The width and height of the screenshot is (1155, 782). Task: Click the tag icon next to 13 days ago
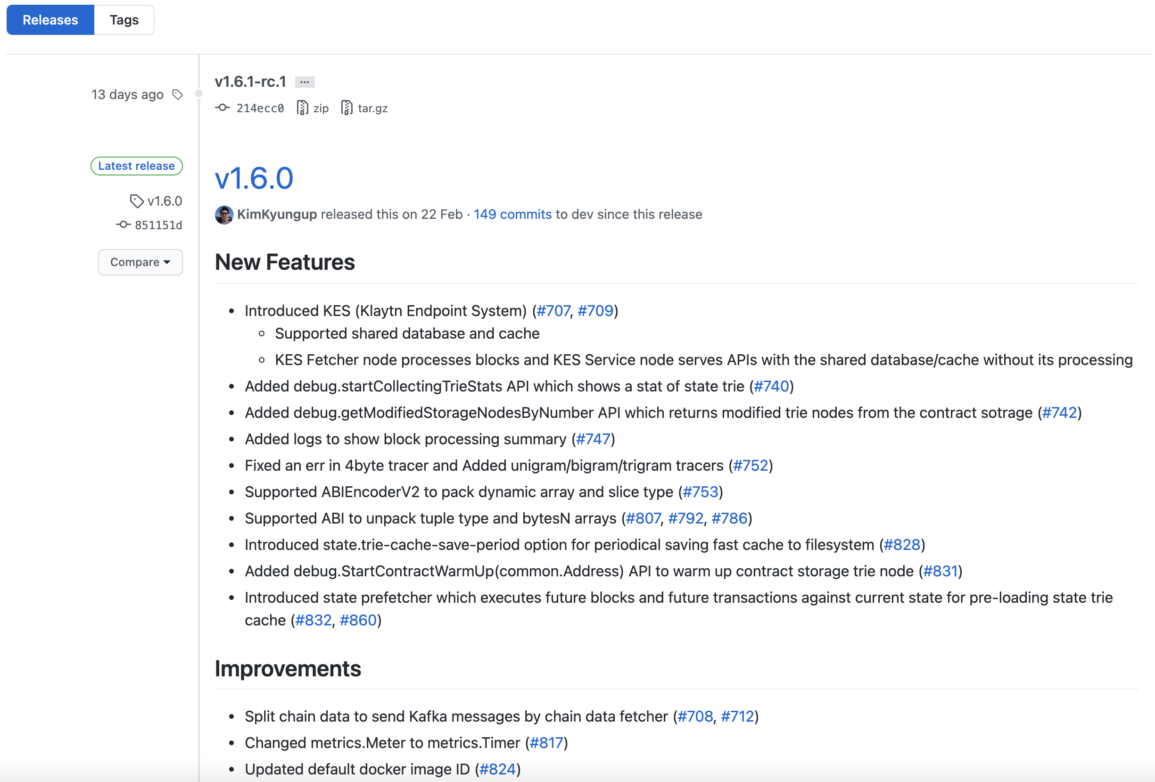point(177,94)
